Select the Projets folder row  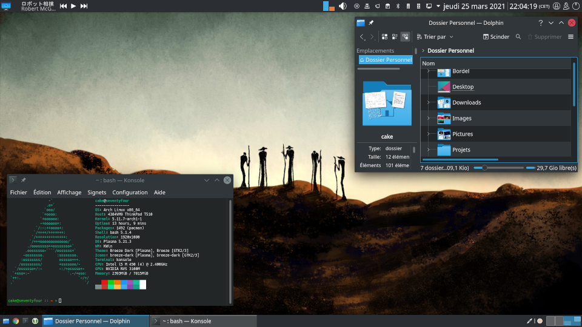tap(497, 150)
